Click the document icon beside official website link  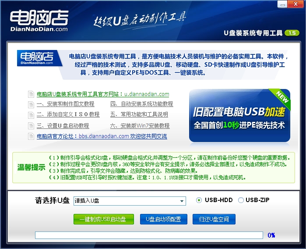pos(31,94)
